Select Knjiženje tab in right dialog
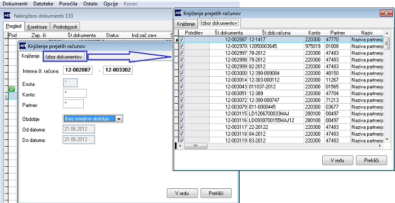 pyautogui.click(x=186, y=24)
